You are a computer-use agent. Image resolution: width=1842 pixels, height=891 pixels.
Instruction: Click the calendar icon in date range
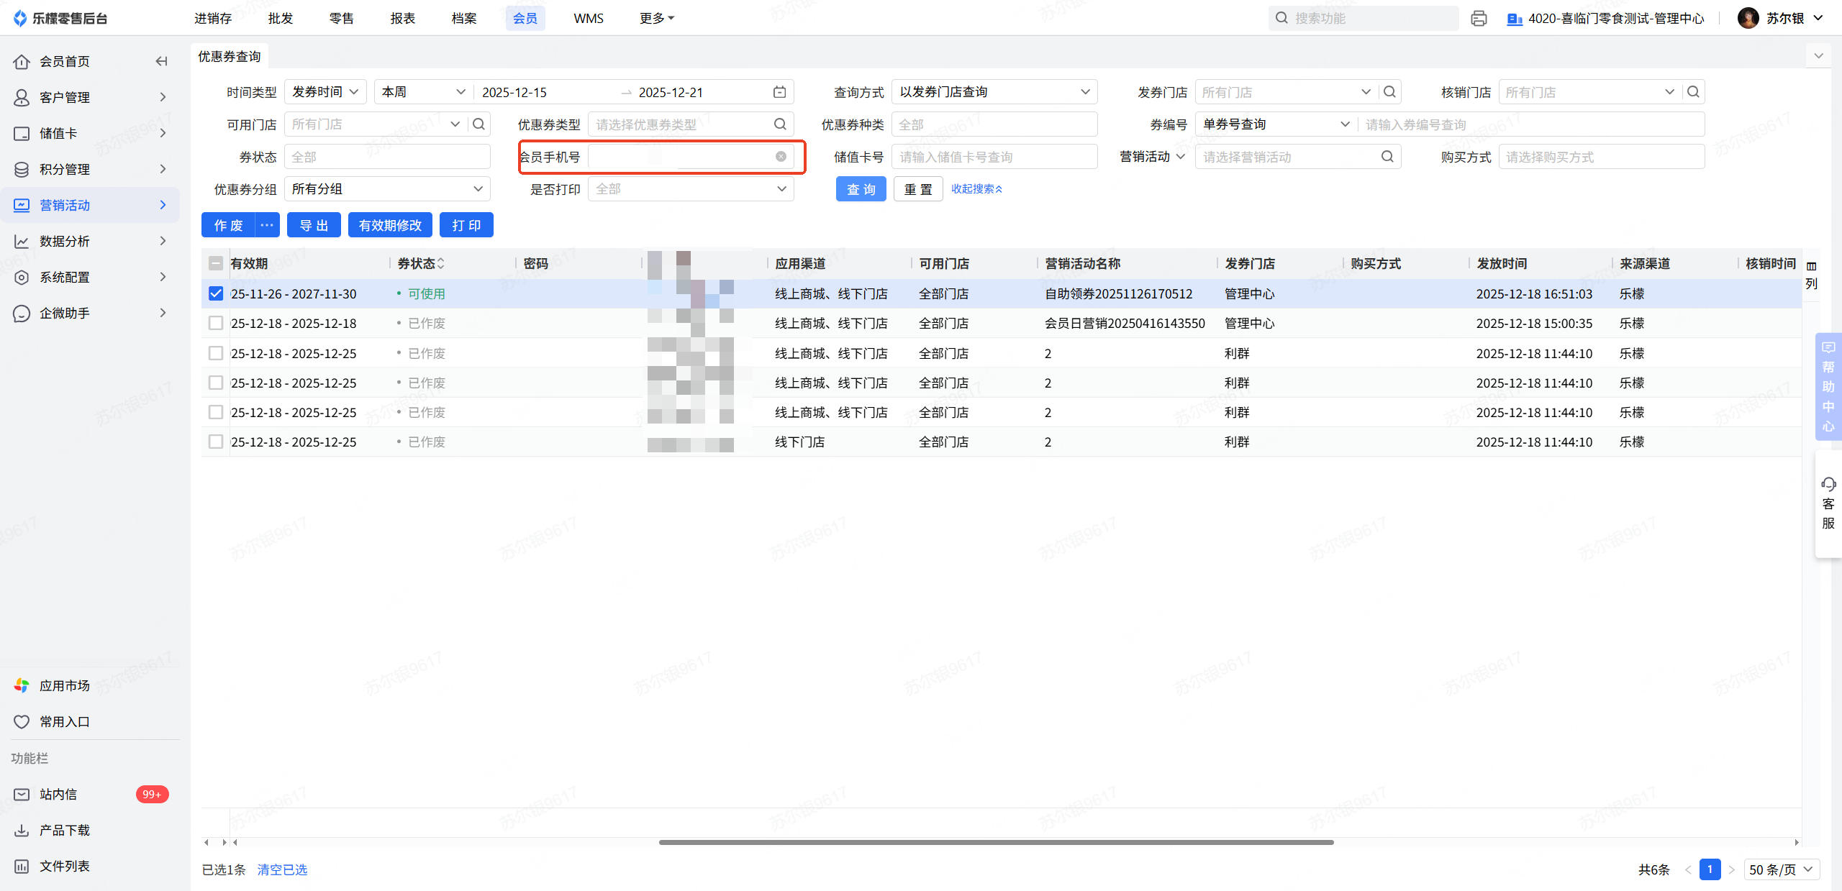pyautogui.click(x=779, y=92)
